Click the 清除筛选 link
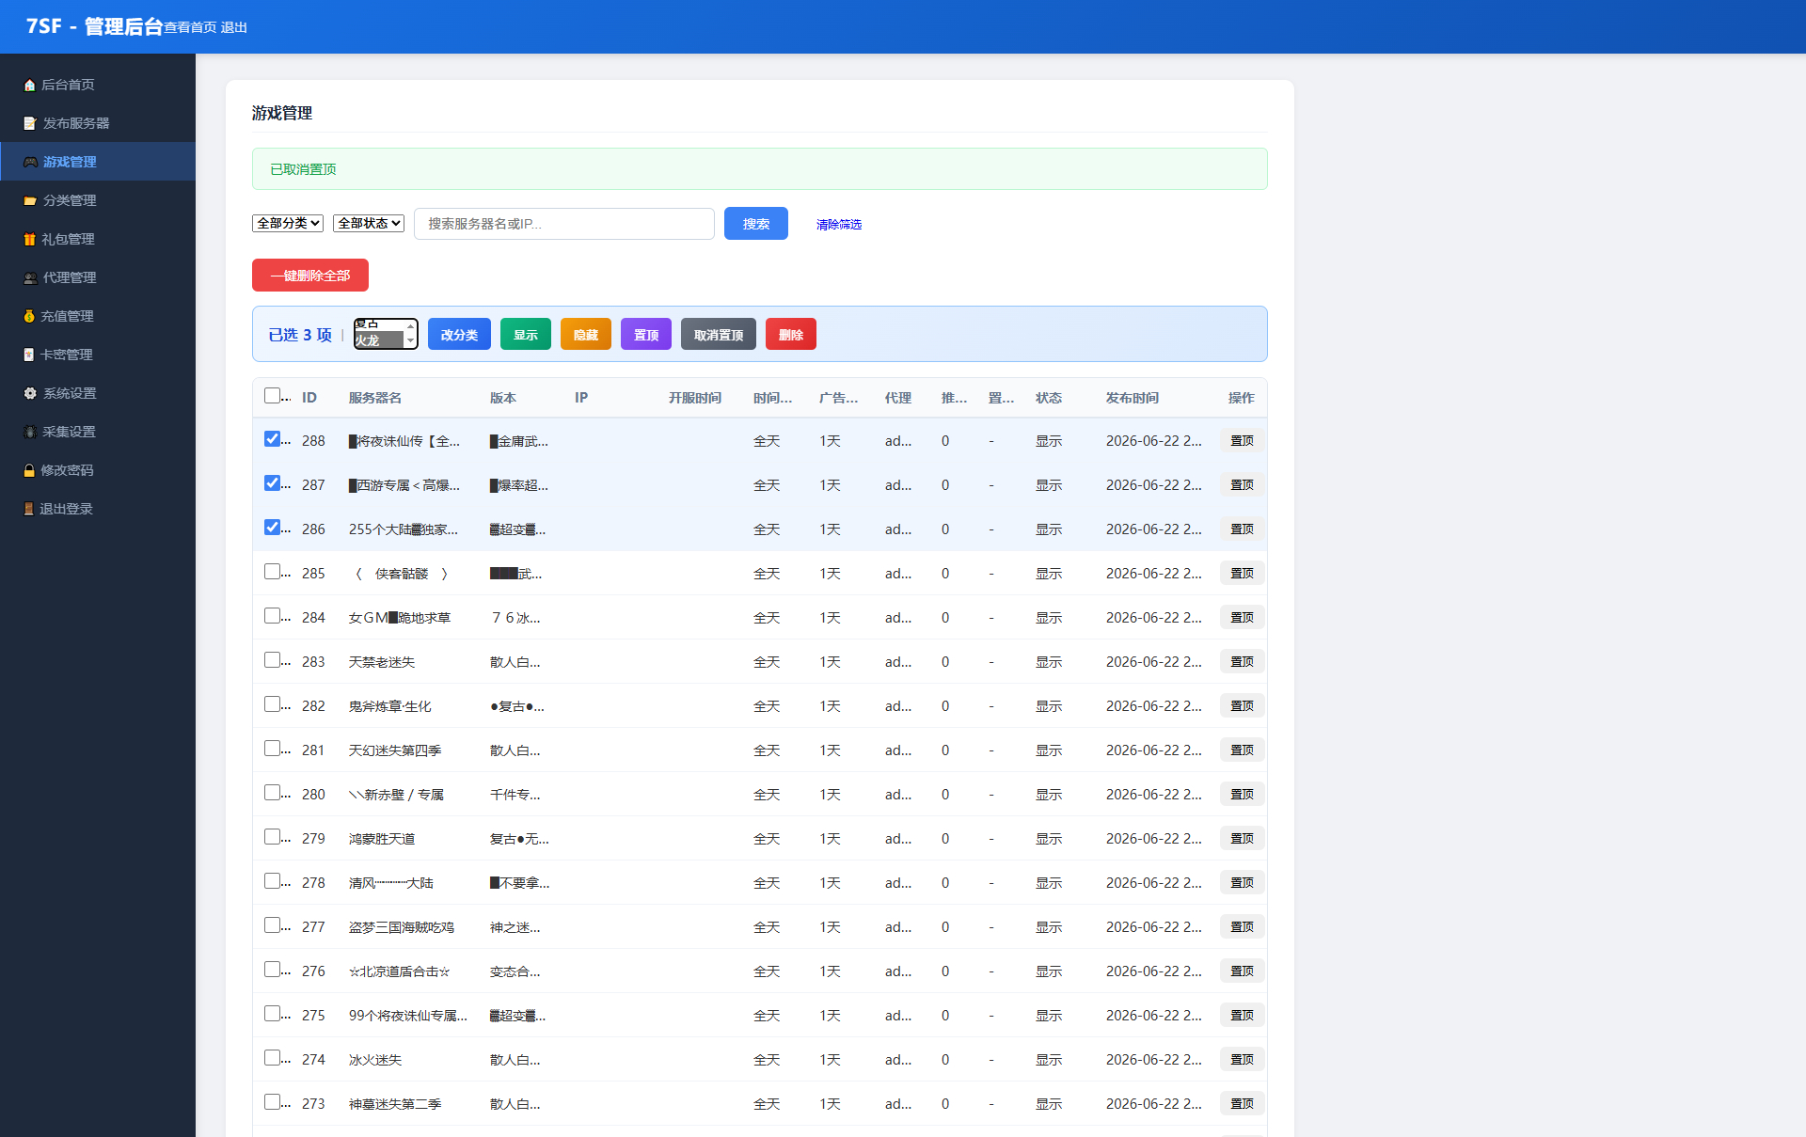 click(839, 225)
